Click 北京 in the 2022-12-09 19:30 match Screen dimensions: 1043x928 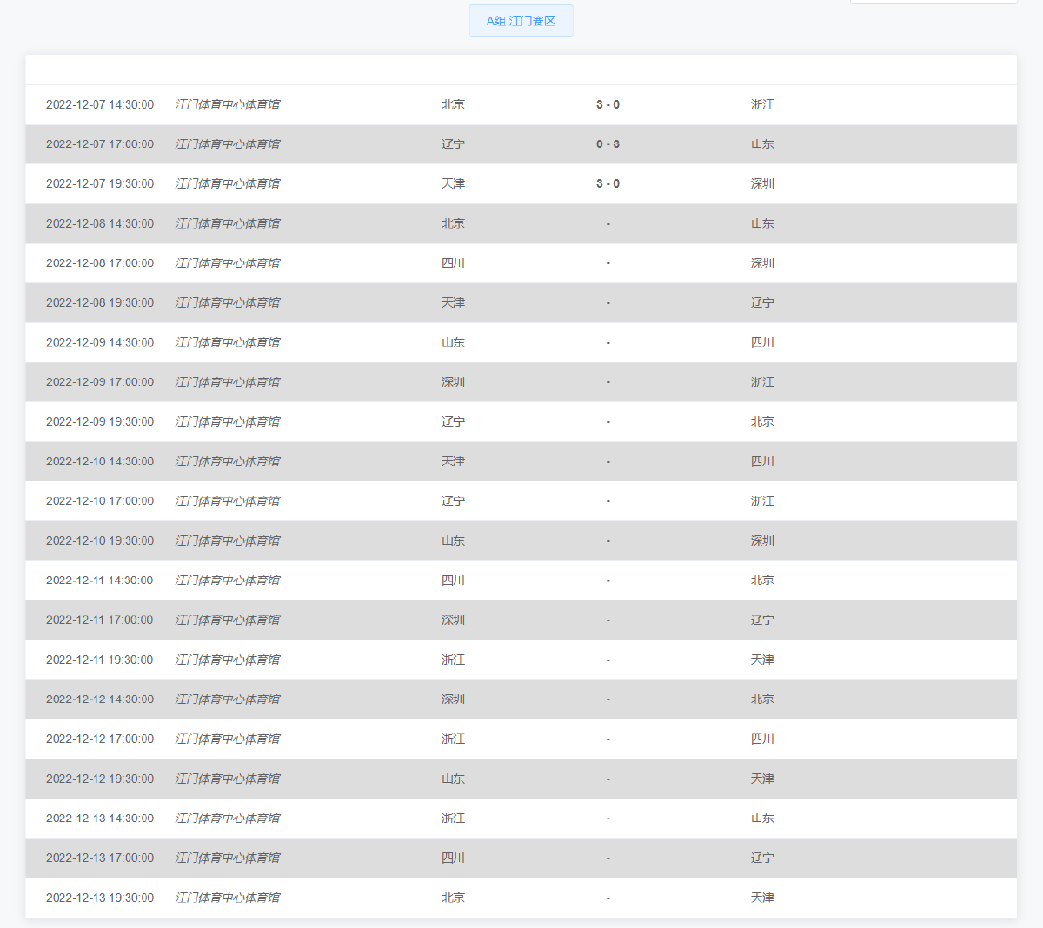click(762, 421)
